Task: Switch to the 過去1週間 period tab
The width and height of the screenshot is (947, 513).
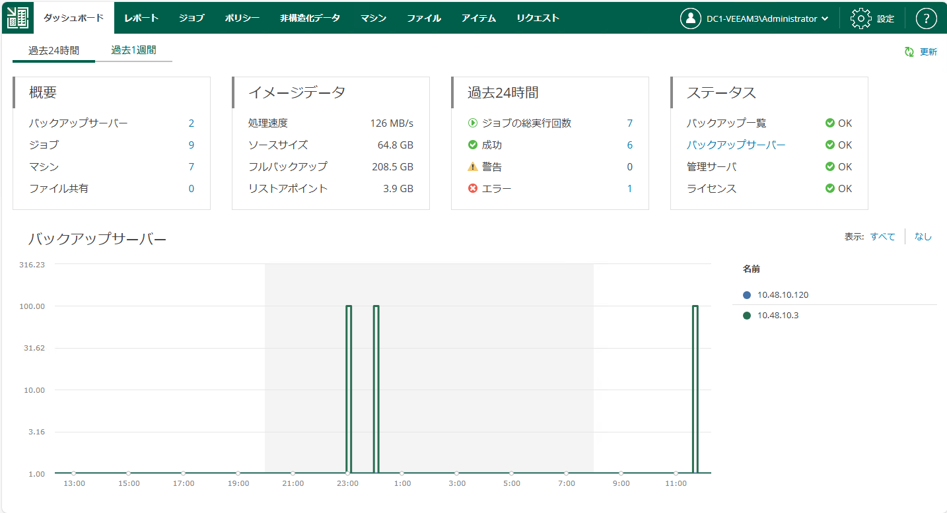Action: click(x=133, y=50)
